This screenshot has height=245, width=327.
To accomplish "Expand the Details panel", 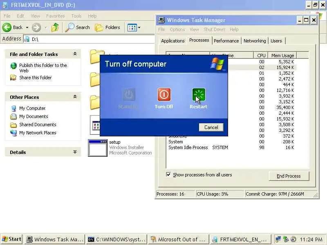I will 75,152.
